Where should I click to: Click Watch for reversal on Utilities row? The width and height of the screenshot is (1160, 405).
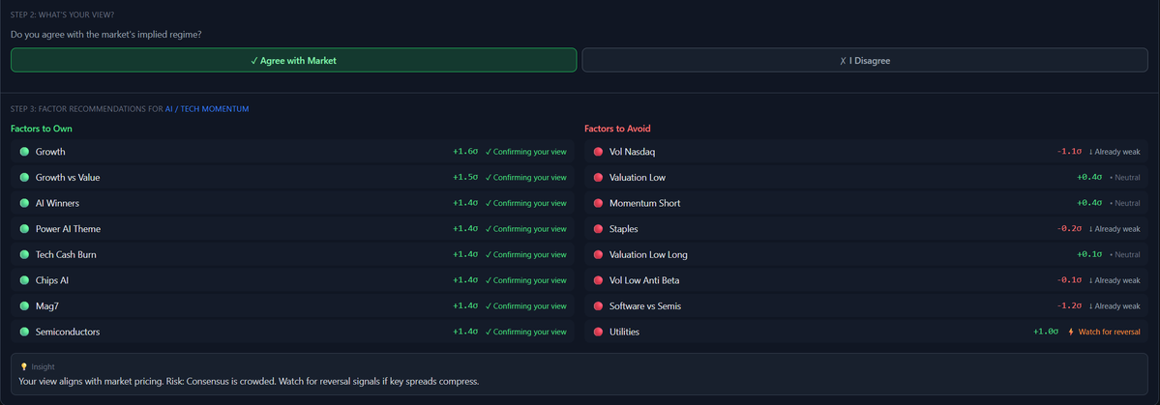1109,332
